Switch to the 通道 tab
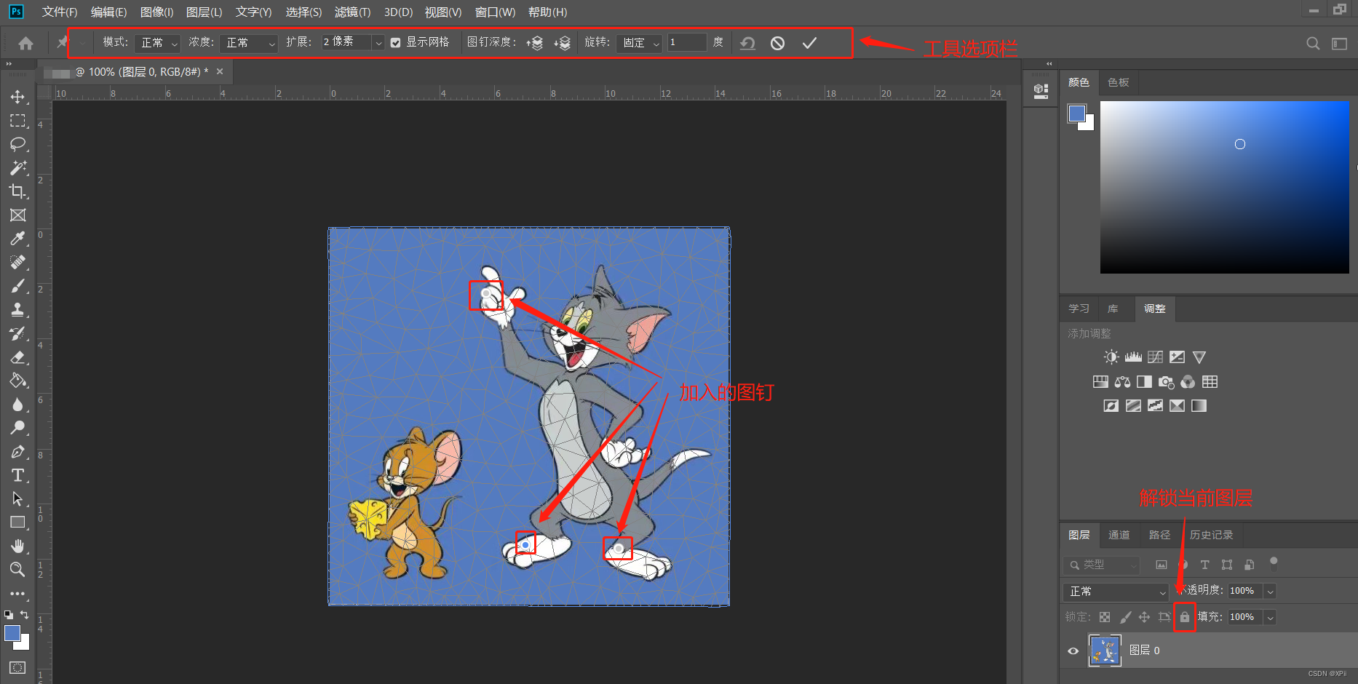The height and width of the screenshot is (684, 1358). click(1119, 535)
